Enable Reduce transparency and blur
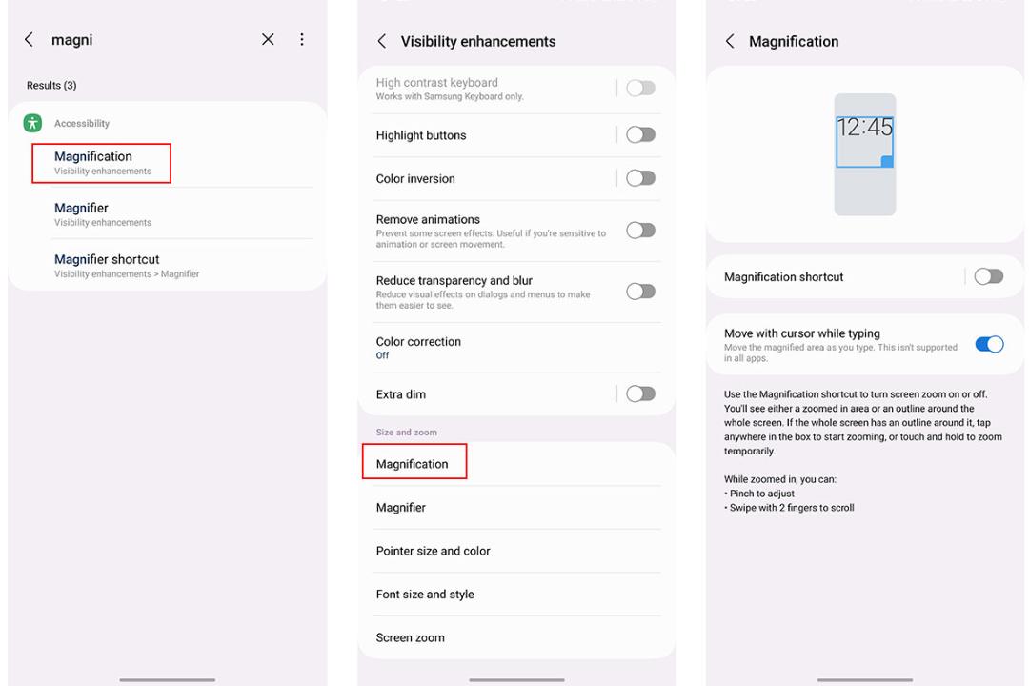This screenshot has height=686, width=1029. (640, 292)
